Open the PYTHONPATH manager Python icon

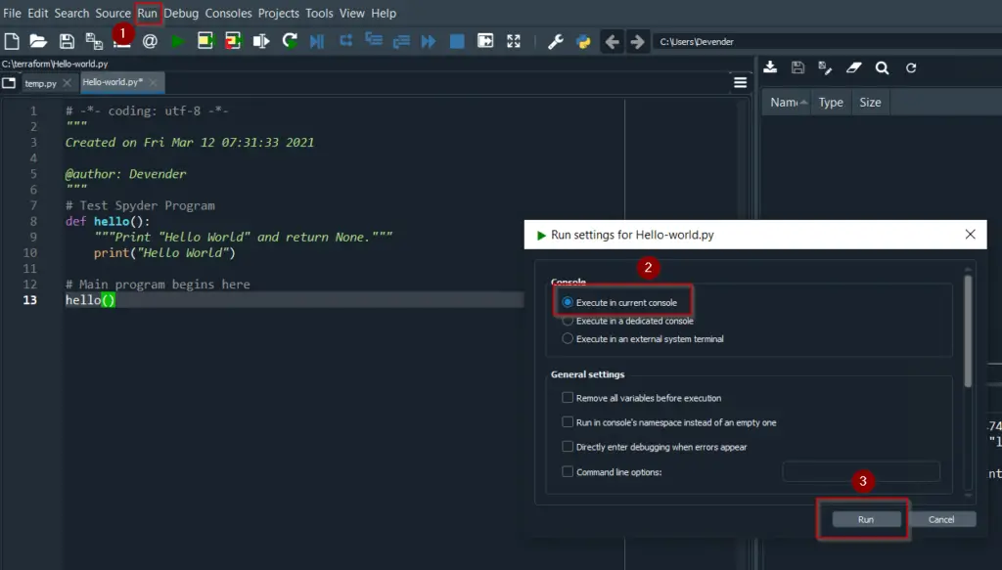(581, 41)
